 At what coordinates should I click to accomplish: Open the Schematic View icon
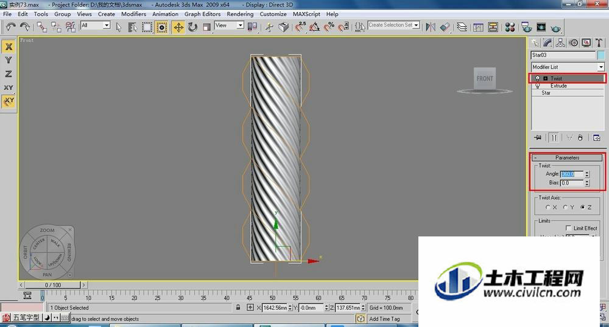[493, 27]
